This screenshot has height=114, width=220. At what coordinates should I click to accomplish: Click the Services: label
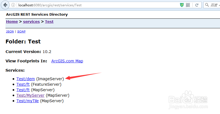15,70
